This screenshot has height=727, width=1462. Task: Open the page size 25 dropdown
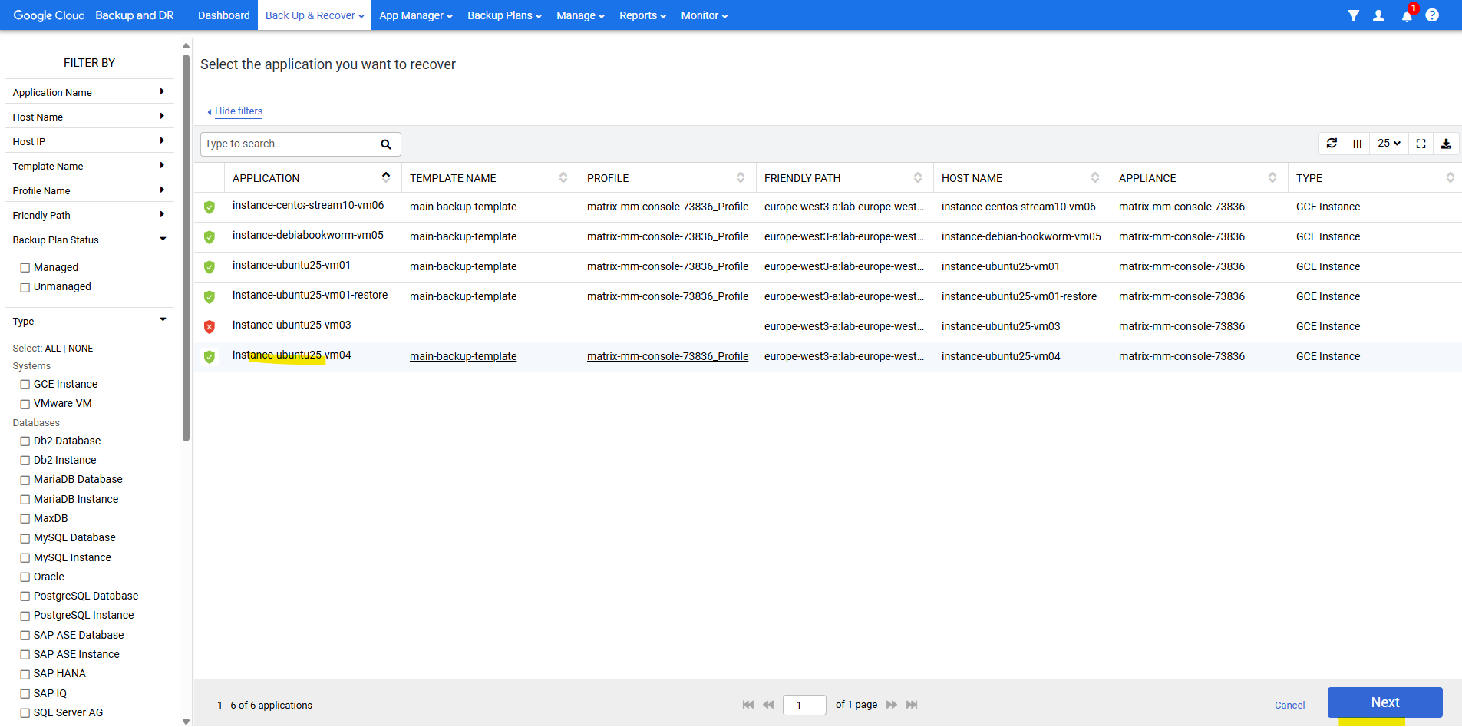coord(1388,144)
